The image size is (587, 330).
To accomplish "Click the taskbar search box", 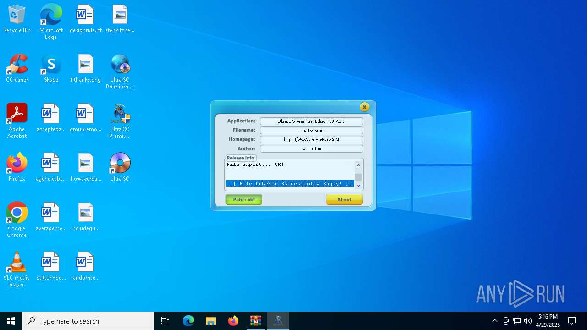I will [x=88, y=321].
